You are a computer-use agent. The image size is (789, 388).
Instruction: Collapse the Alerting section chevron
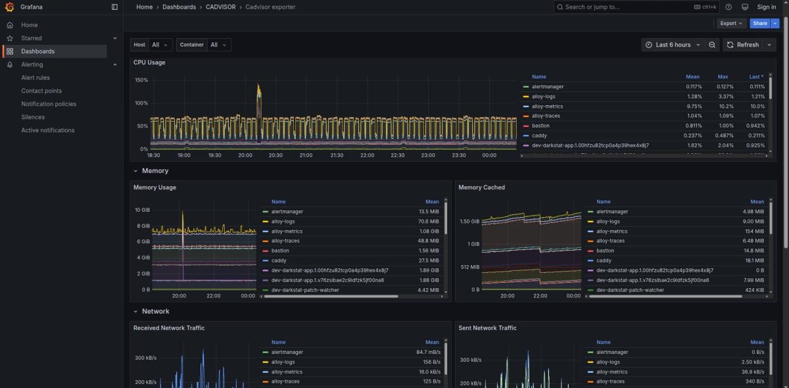pyautogui.click(x=115, y=64)
